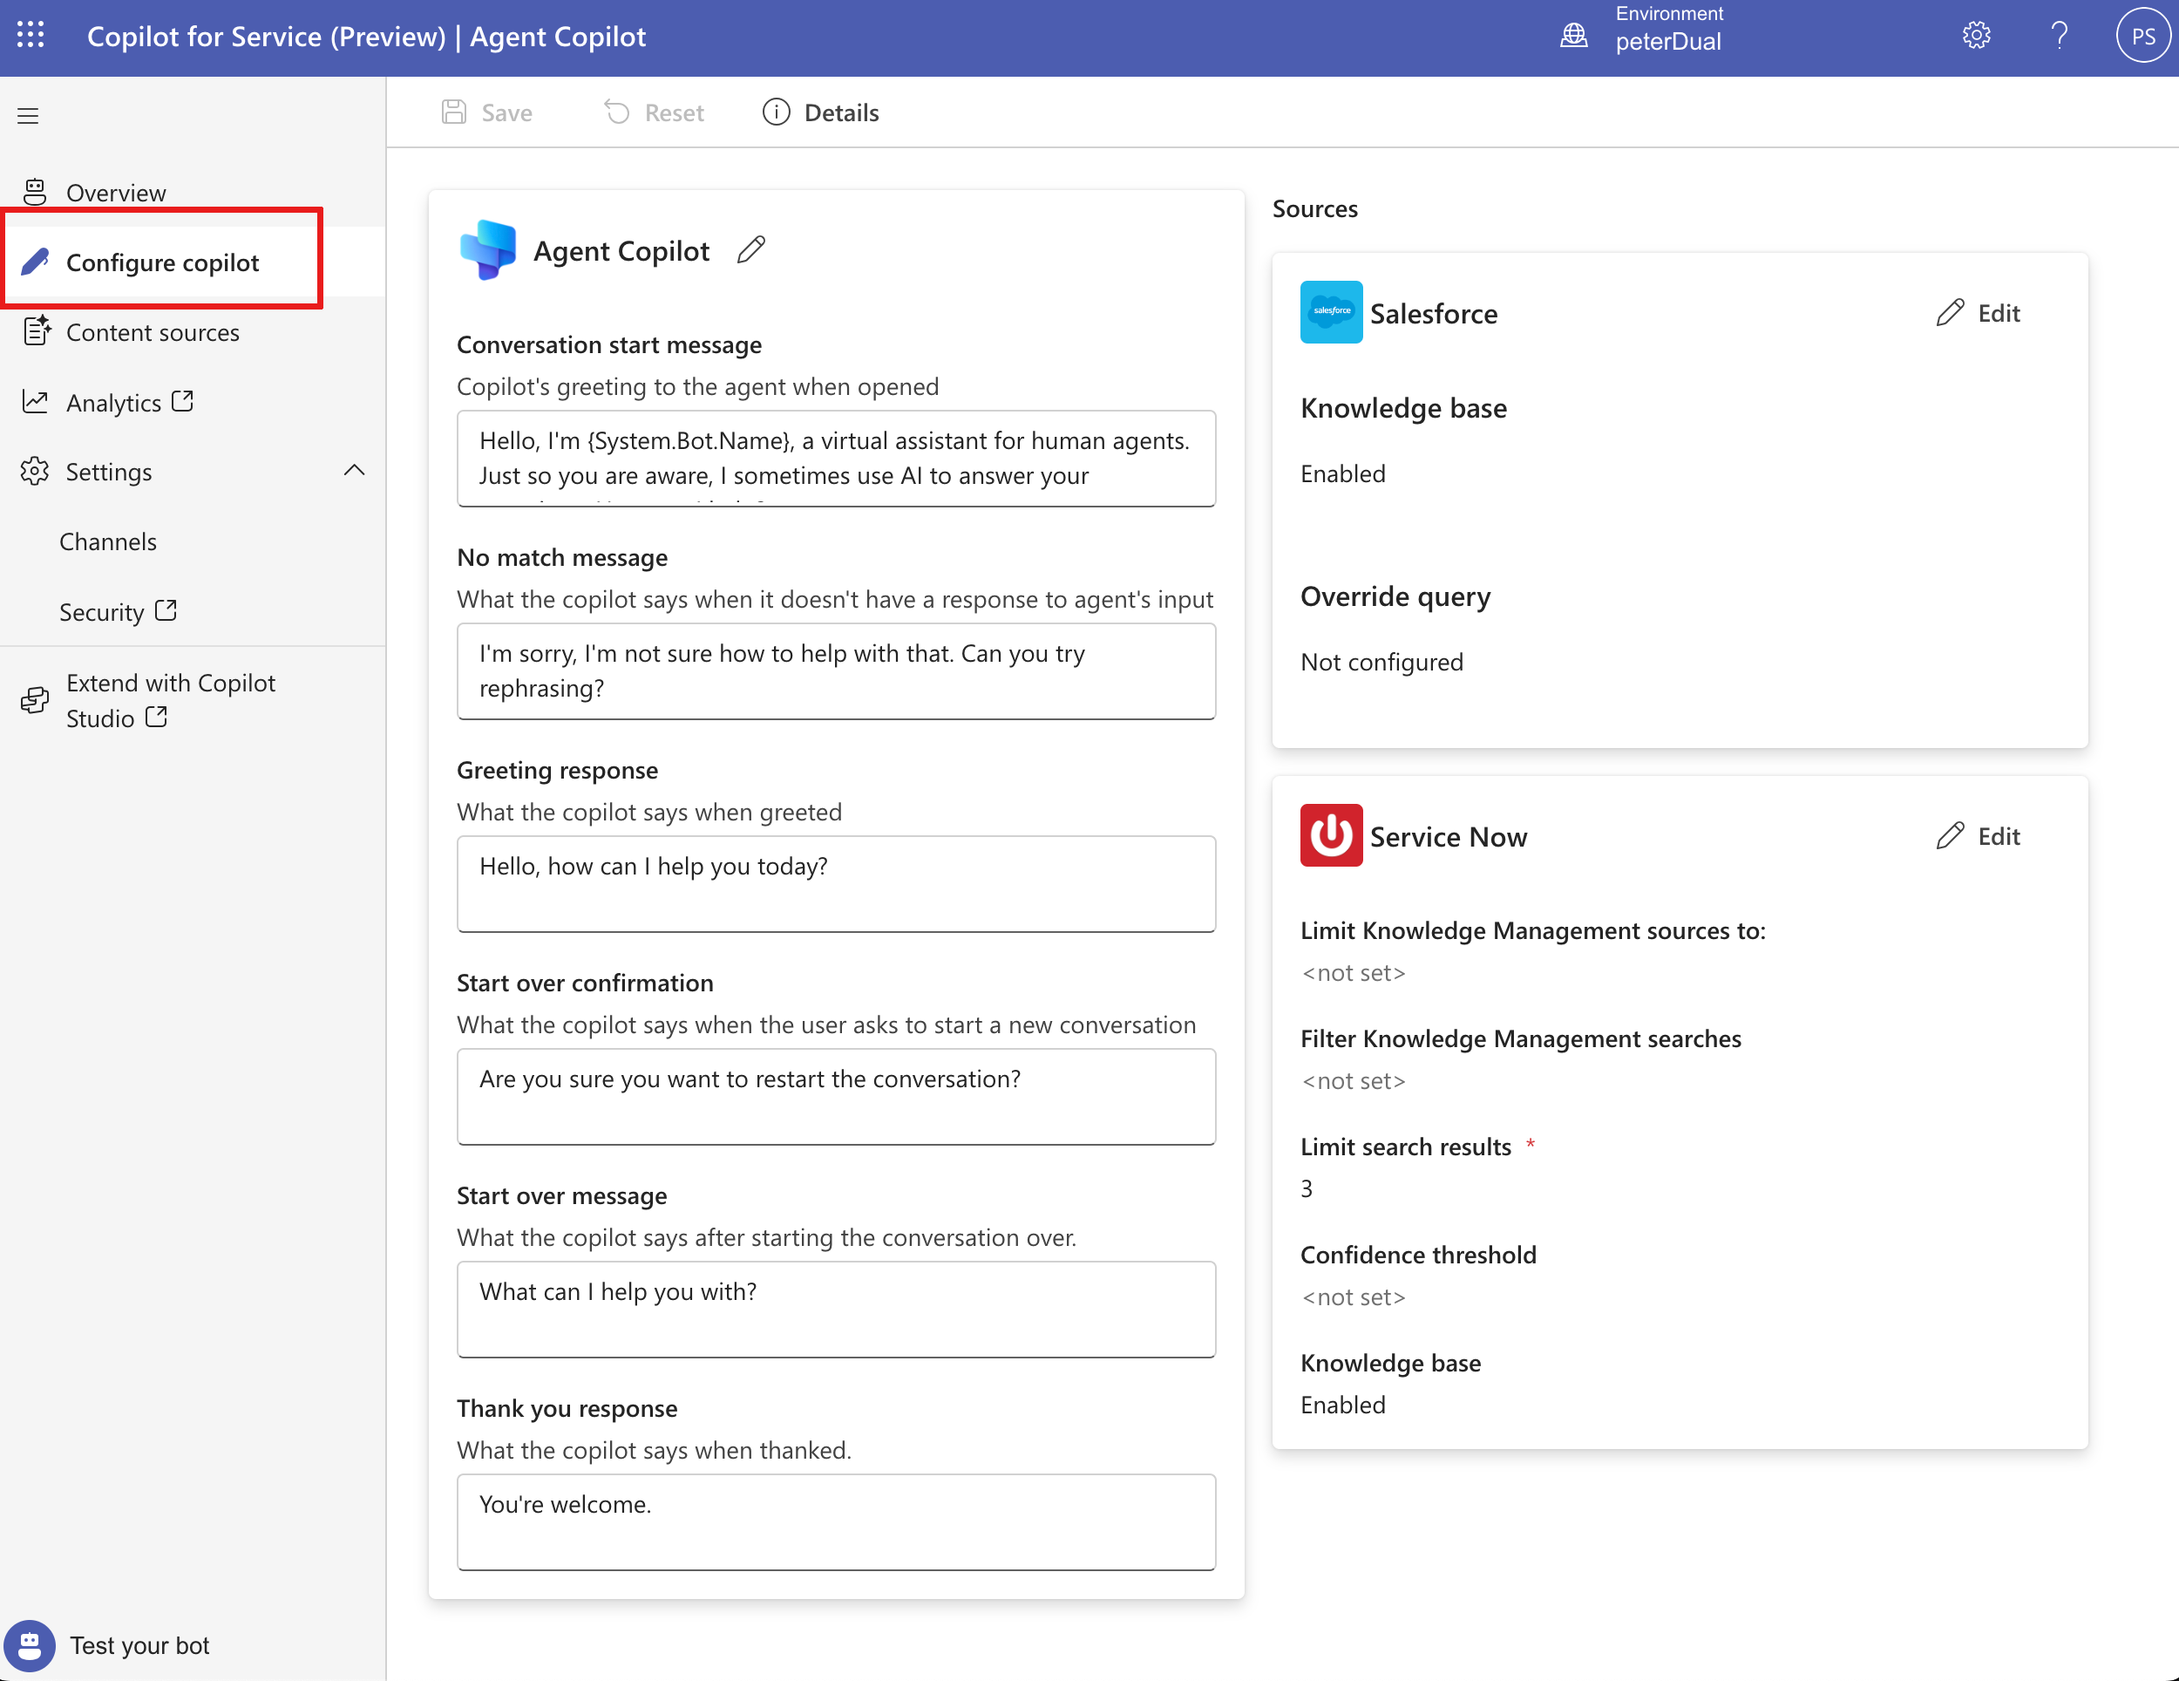Viewport: 2179px width, 1681px height.
Task: Select Channels under Settings
Action: pos(108,542)
